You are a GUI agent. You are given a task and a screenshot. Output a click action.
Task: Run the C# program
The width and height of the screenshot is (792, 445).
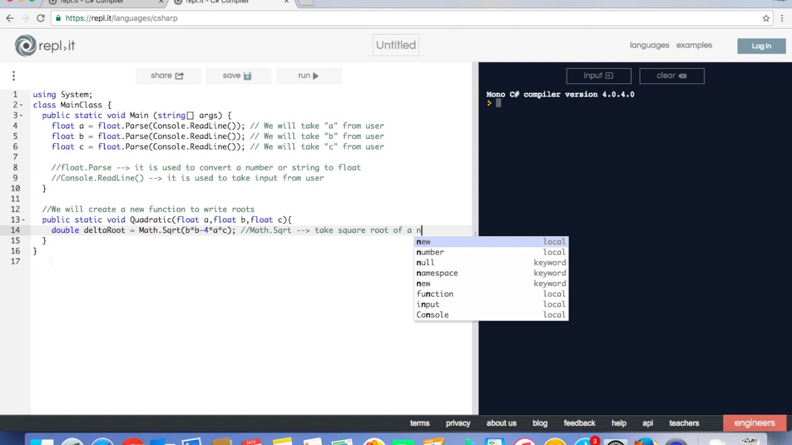(308, 75)
